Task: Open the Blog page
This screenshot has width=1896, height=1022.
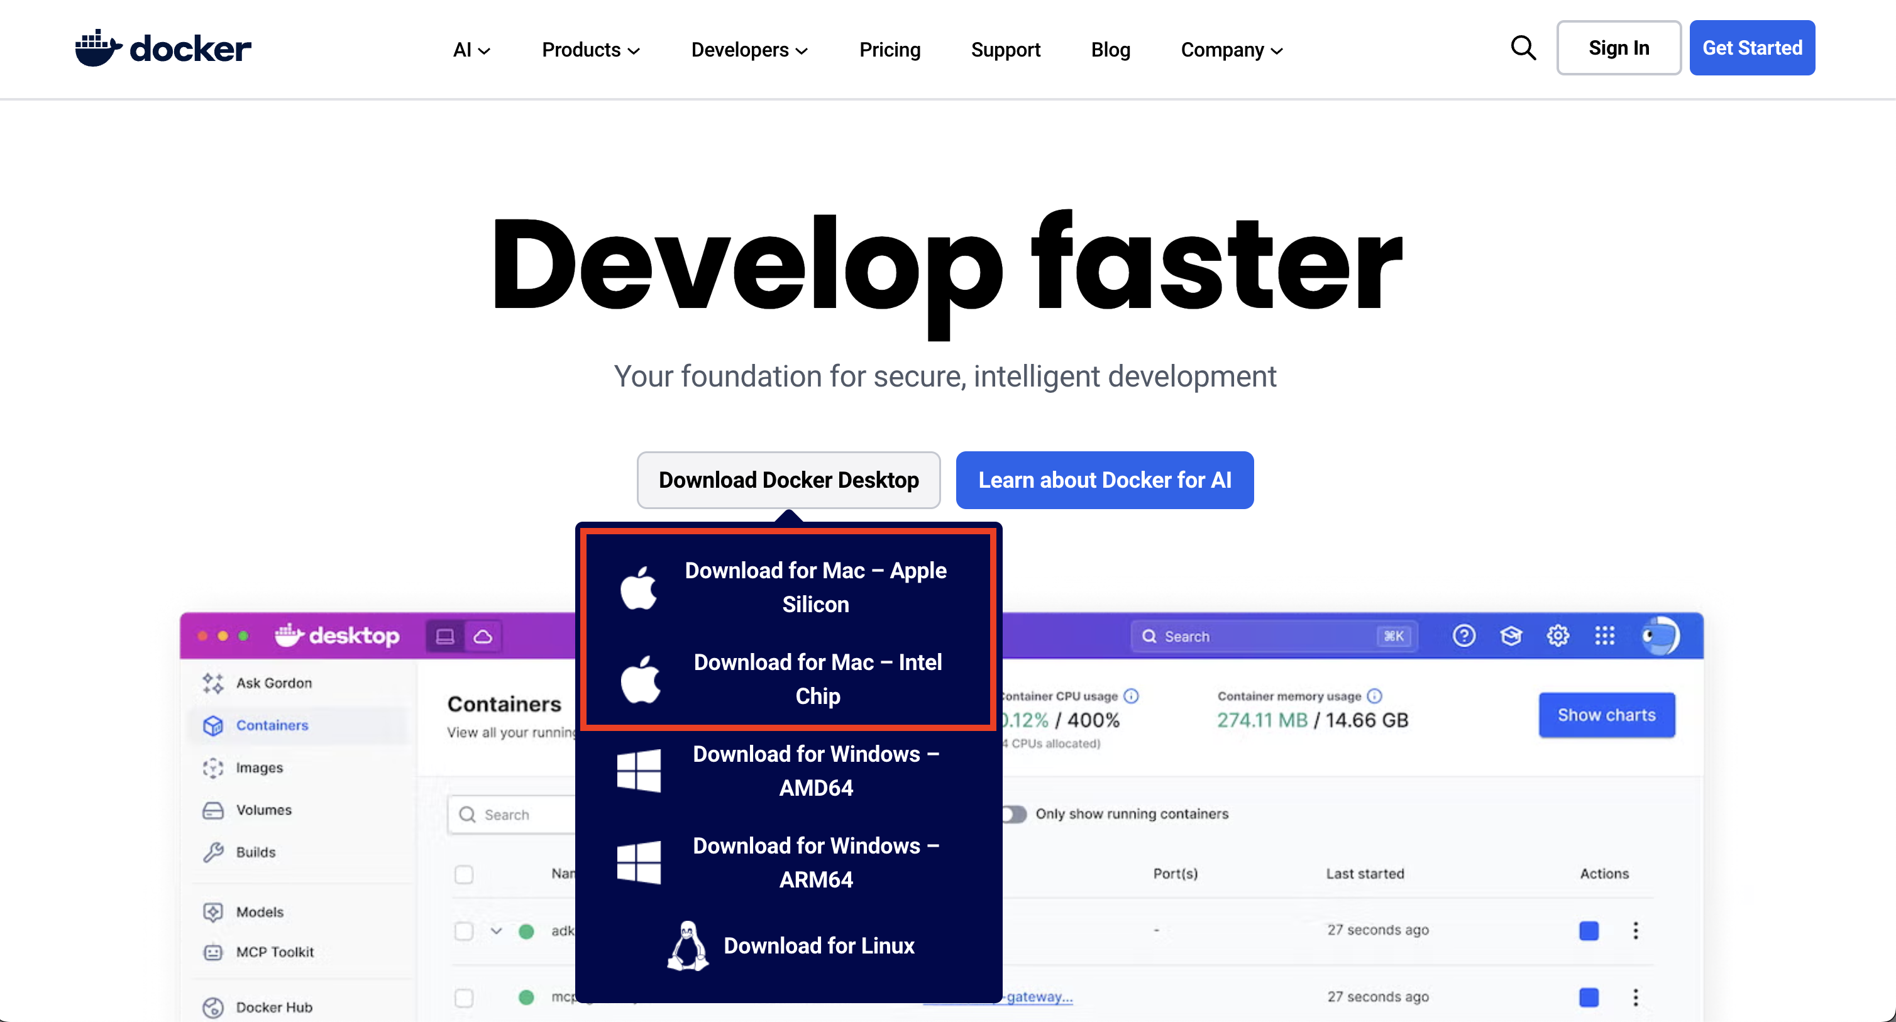Action: point(1110,50)
